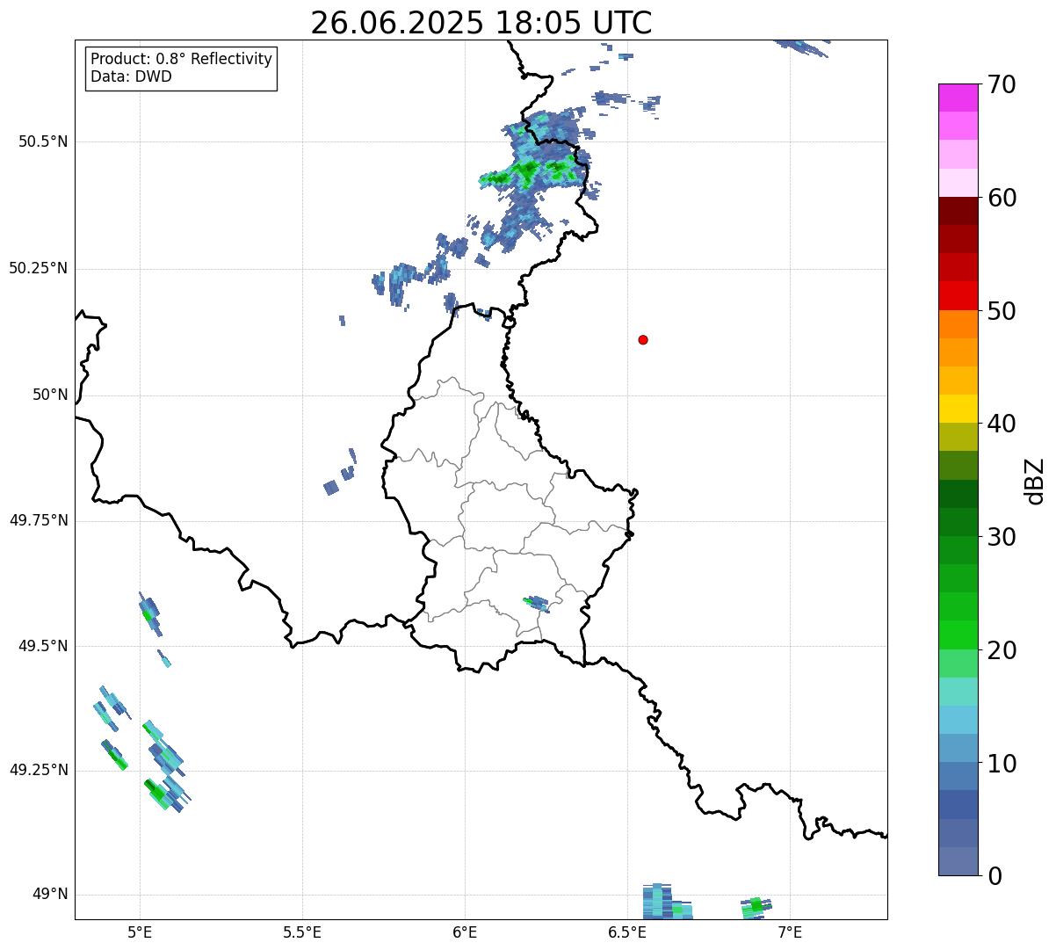Click the colorbar tick label 0
The image size is (1056, 950).
click(995, 876)
